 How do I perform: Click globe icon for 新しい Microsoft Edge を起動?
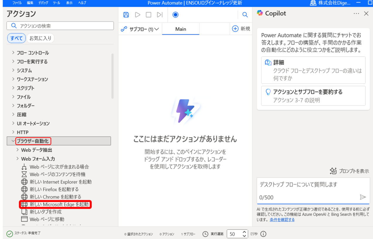coord(24,204)
